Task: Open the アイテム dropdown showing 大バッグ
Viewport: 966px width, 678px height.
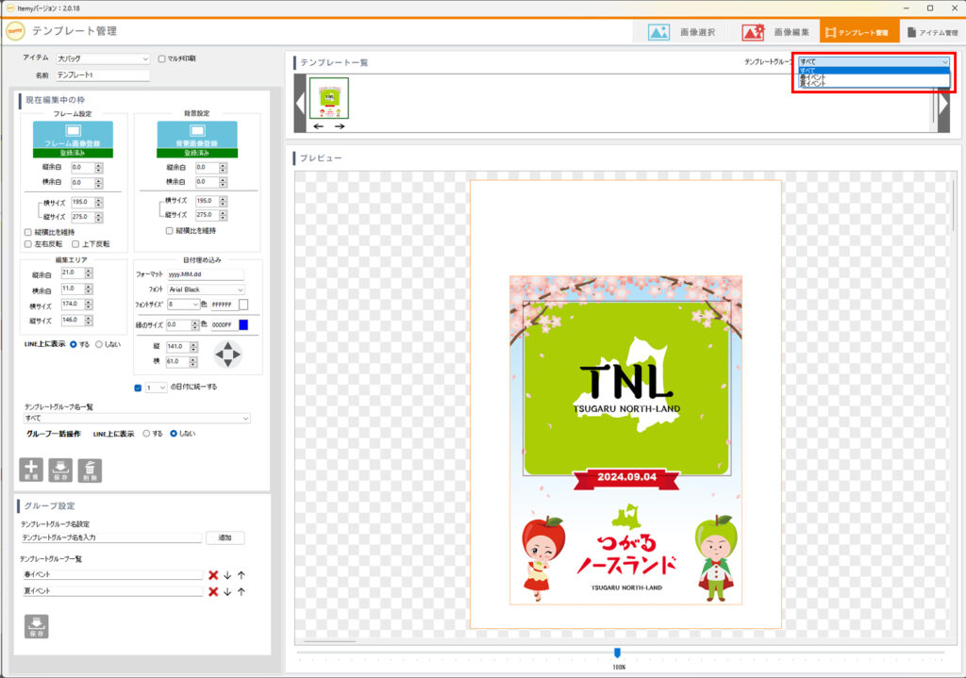Action: (x=103, y=58)
